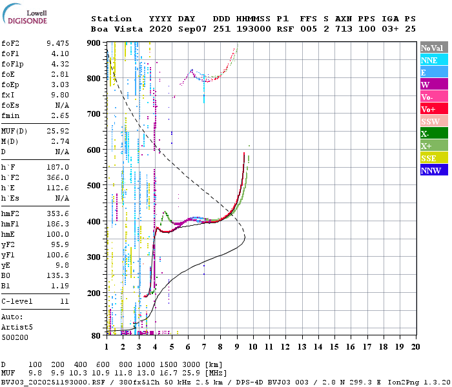Click the Lowell Digisonde logo
The image size is (452, 387).
25,14
